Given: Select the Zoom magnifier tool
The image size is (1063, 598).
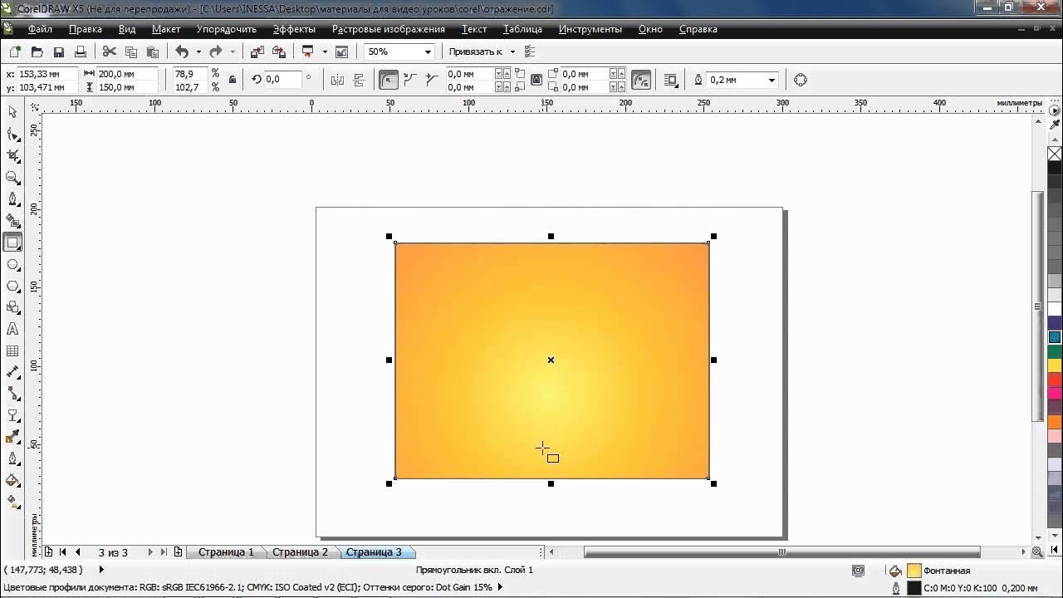Looking at the screenshot, I should (x=12, y=177).
